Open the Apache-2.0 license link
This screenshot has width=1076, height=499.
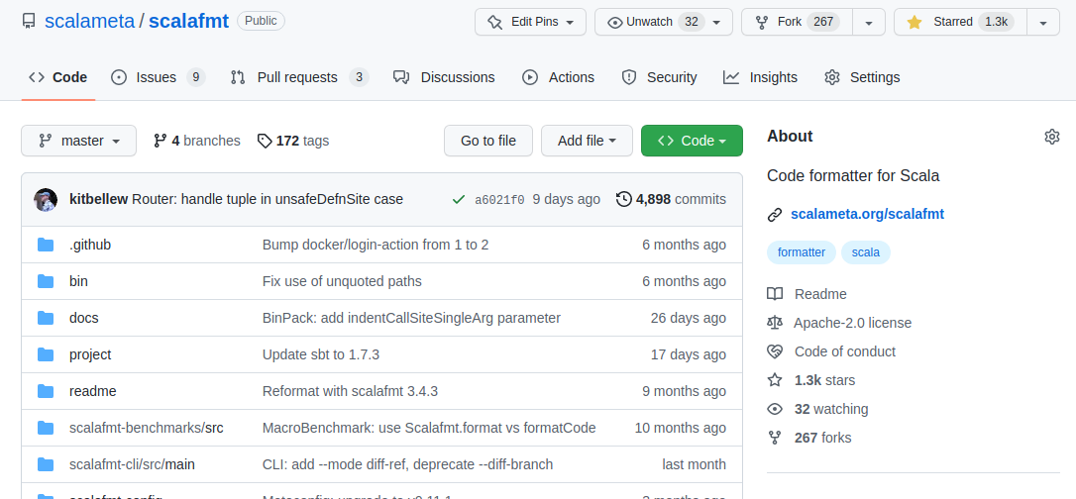(x=839, y=323)
